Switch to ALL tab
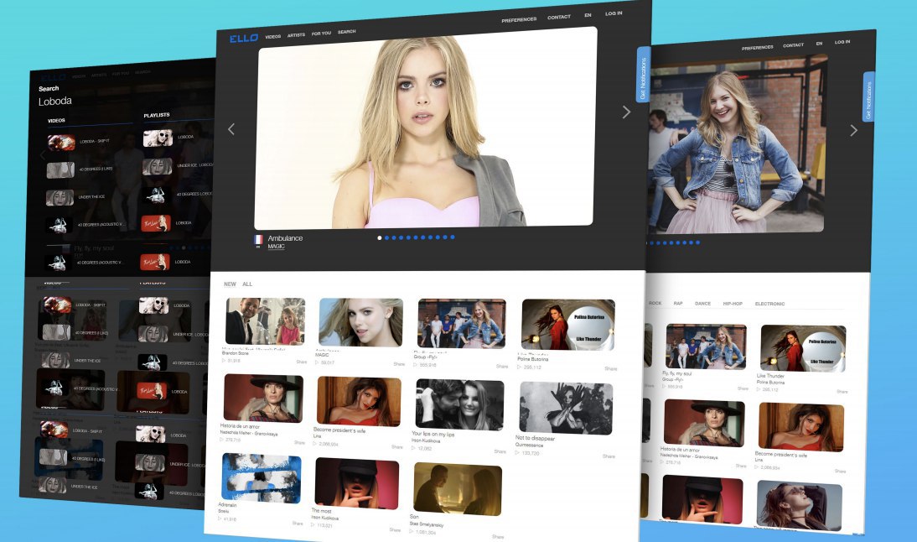Viewport: 917px width, 542px height. 247,284
